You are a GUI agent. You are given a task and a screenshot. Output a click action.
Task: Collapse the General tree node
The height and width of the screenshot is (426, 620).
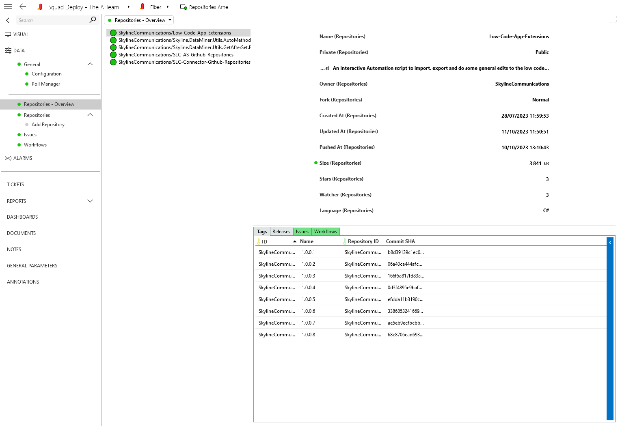coord(90,64)
